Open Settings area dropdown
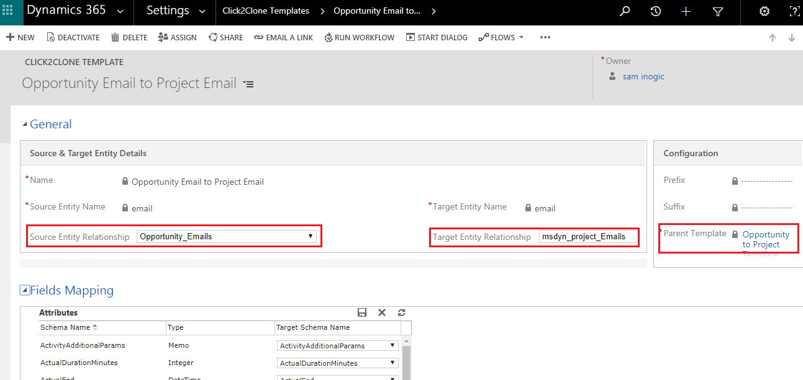The width and height of the screenshot is (803, 380). point(202,11)
